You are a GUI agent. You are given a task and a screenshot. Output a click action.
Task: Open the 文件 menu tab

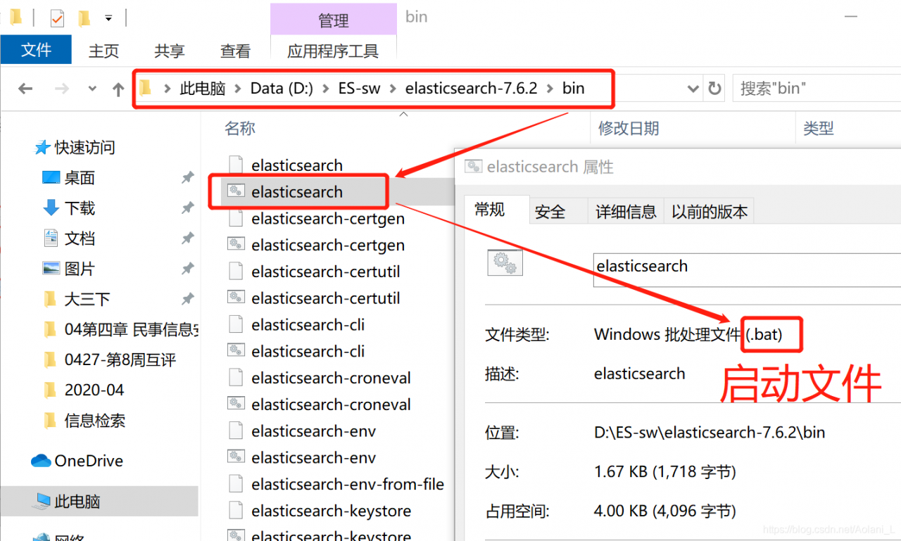36,50
